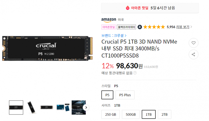Viewport: 209px width, 121px height.
Task: Select the angled SSD thumbnail image
Action: tap(31, 107)
